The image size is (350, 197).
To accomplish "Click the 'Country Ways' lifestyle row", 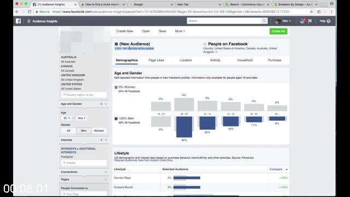I will [201, 178].
